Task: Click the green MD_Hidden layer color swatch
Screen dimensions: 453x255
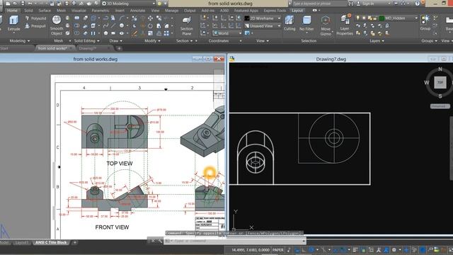Action: click(x=382, y=18)
